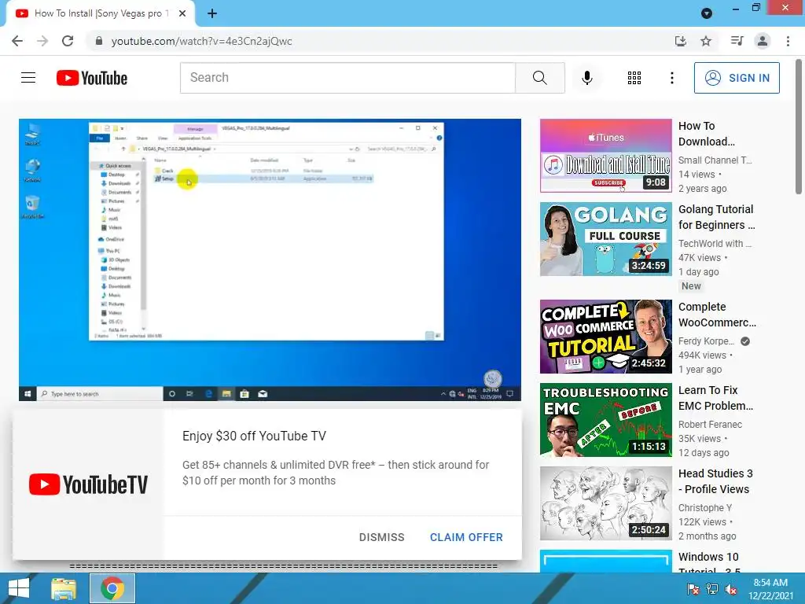805x604 pixels.
Task: Open File Explorer from the taskbar
Action: (x=64, y=588)
